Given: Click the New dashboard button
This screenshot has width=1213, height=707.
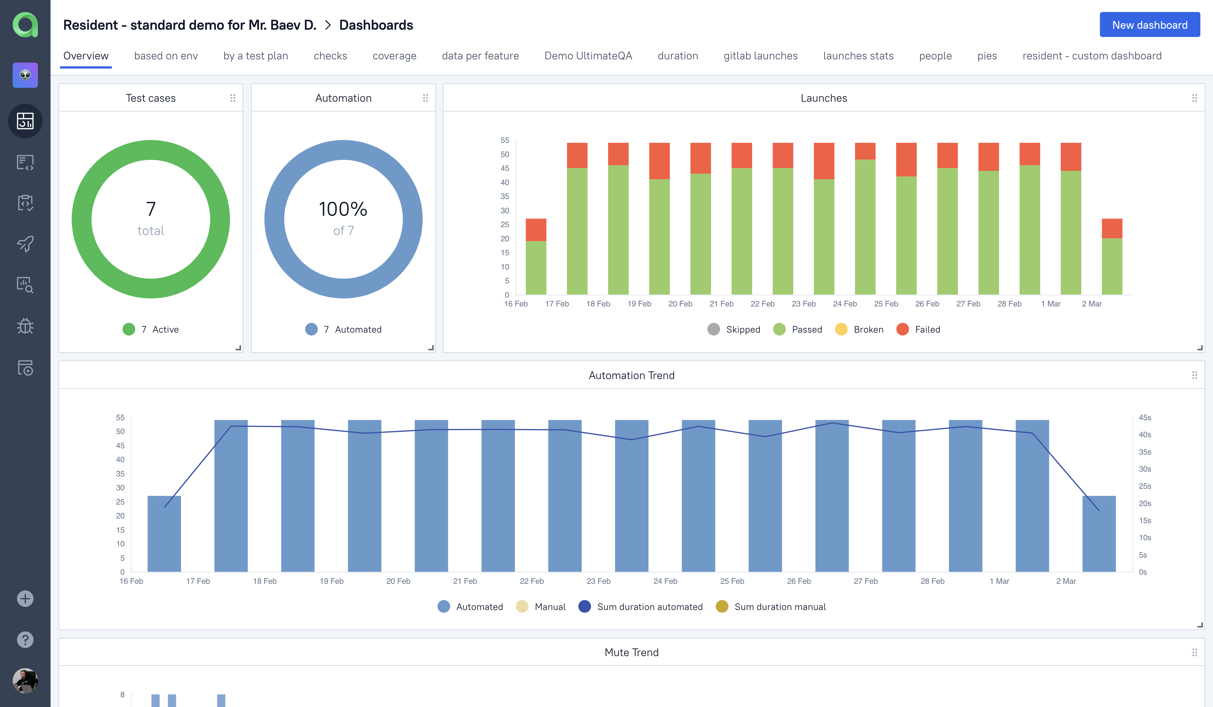Looking at the screenshot, I should 1150,25.
